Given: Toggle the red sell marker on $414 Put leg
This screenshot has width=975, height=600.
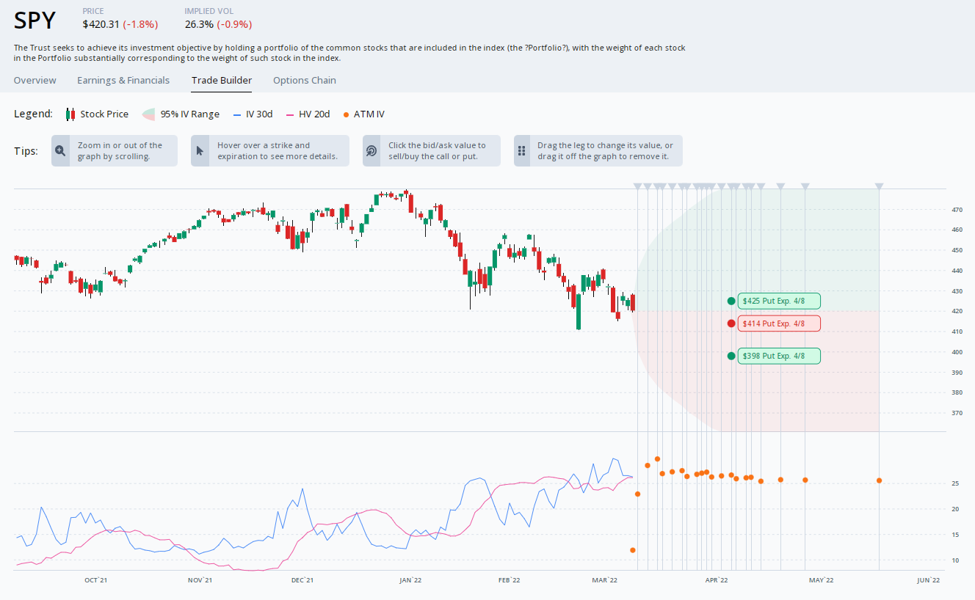Looking at the screenshot, I should click(x=731, y=323).
